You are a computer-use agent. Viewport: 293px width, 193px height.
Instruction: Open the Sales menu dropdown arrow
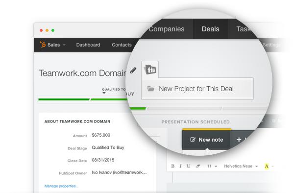[x=64, y=45]
